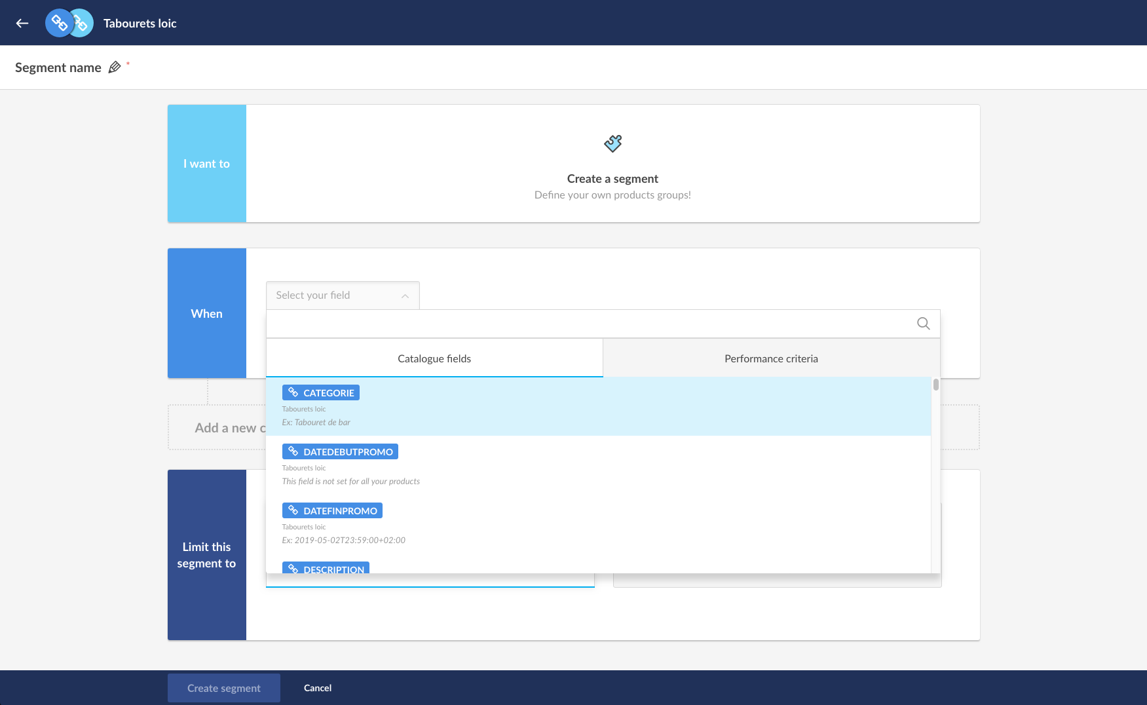Click the 2019-05-02 example date text
The image size is (1147, 705).
pyautogui.click(x=343, y=540)
